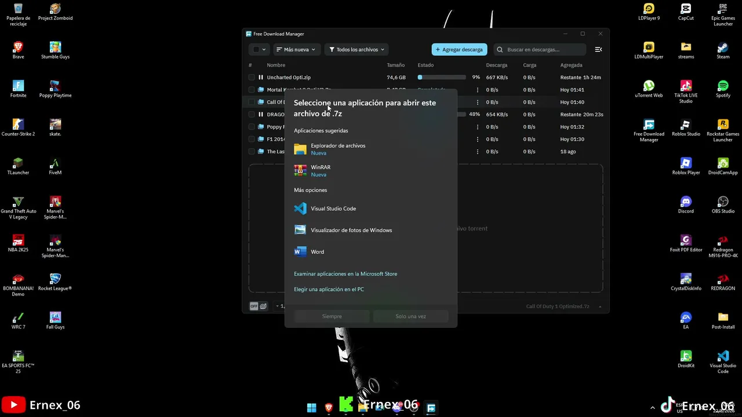Image resolution: width=742 pixels, height=417 pixels.
Task: Pick Visual Studio Code in the open-with dialog
Action: [x=370, y=209]
